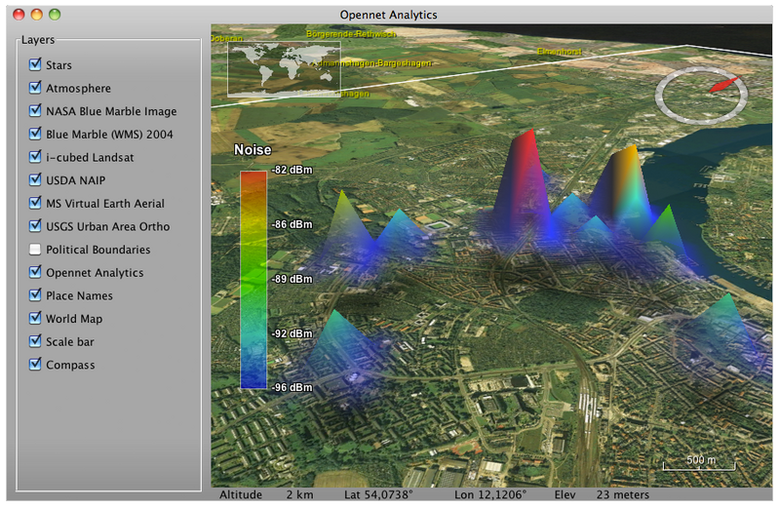Toggle Blue Marble (WMS) 2004 checkbox
Image resolution: width=780 pixels, height=508 pixels.
point(35,134)
